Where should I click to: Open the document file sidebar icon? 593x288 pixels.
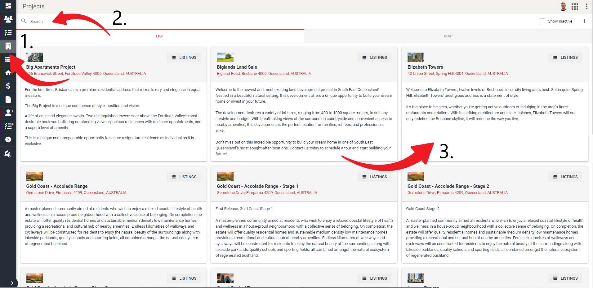8,99
